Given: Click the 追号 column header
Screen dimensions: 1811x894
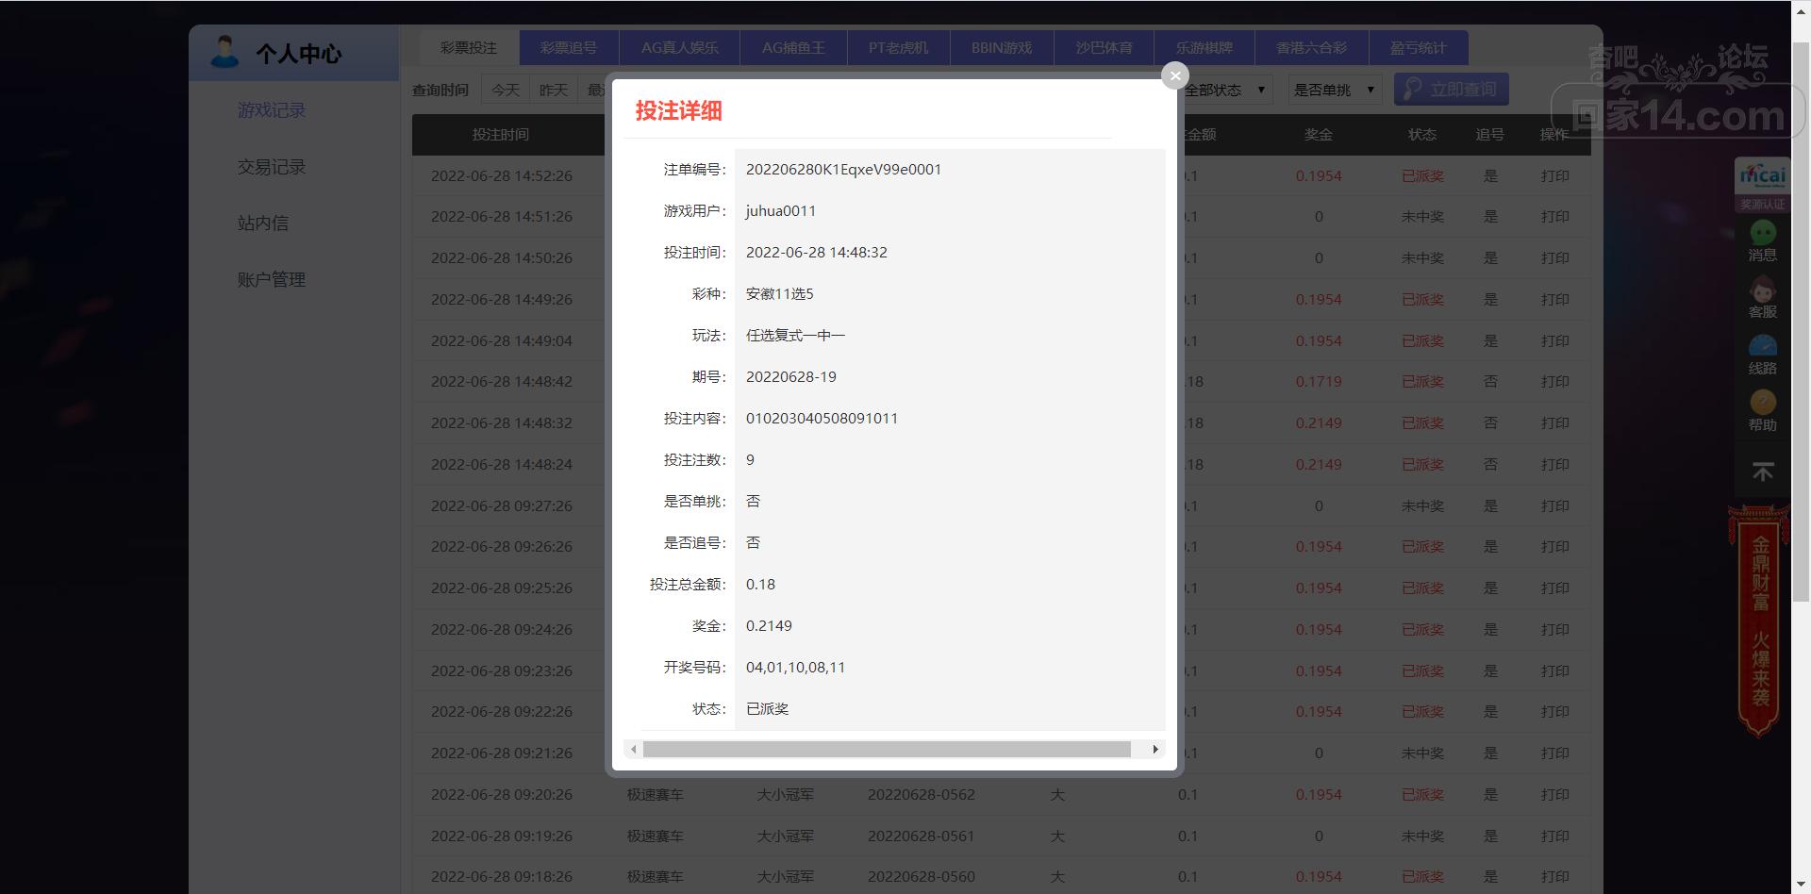Looking at the screenshot, I should 1490,135.
